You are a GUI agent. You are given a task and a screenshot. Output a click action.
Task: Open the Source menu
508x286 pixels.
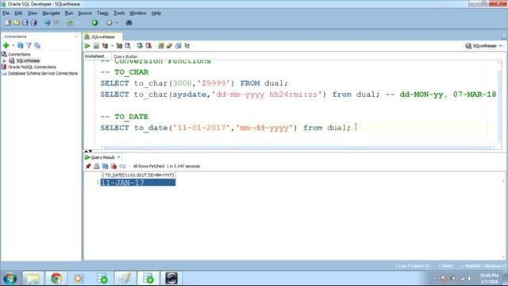pyautogui.click(x=85, y=13)
